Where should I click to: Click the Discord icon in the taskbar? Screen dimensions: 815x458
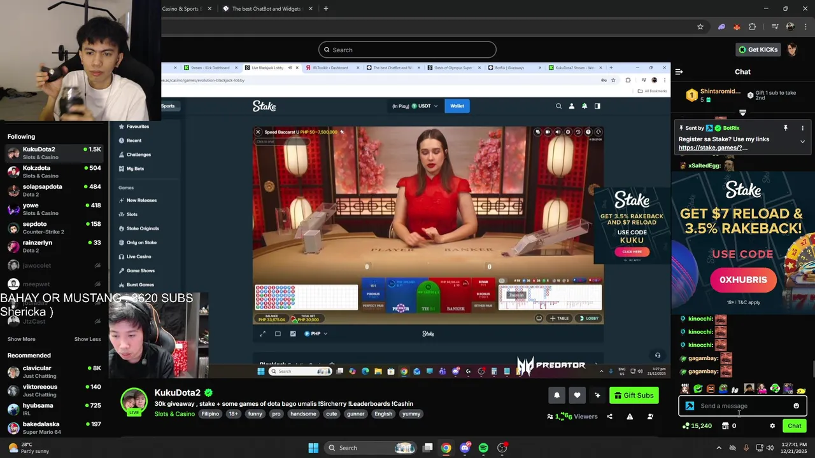click(x=465, y=448)
